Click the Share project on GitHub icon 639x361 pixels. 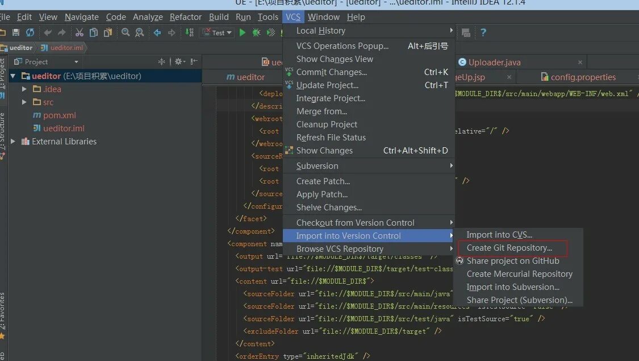(460, 260)
